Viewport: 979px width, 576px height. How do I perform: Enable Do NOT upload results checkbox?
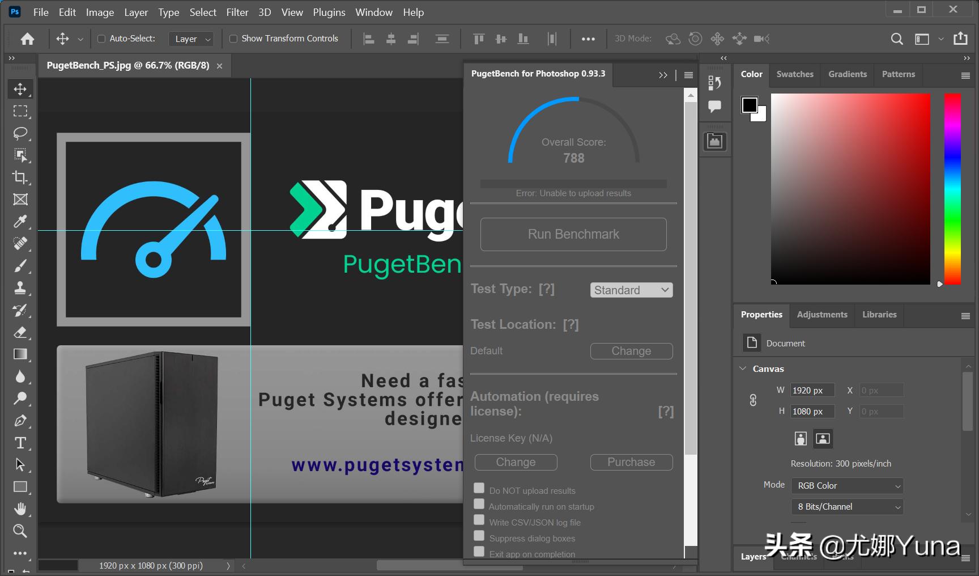pos(479,489)
